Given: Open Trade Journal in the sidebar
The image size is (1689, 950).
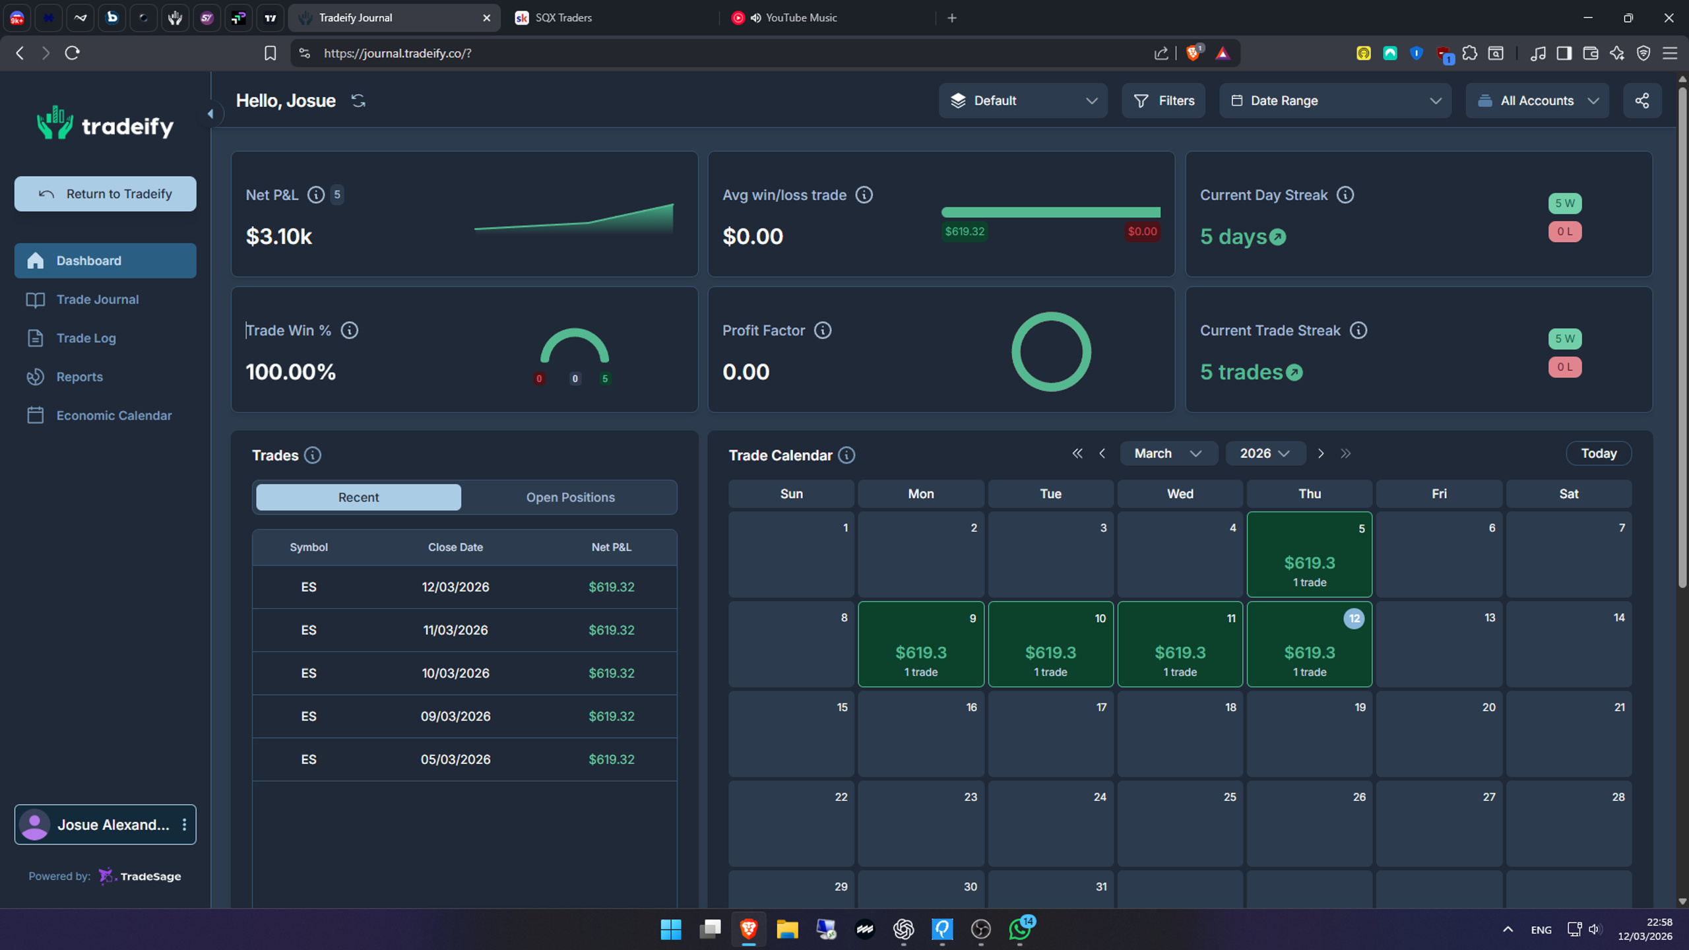Looking at the screenshot, I should (x=105, y=300).
